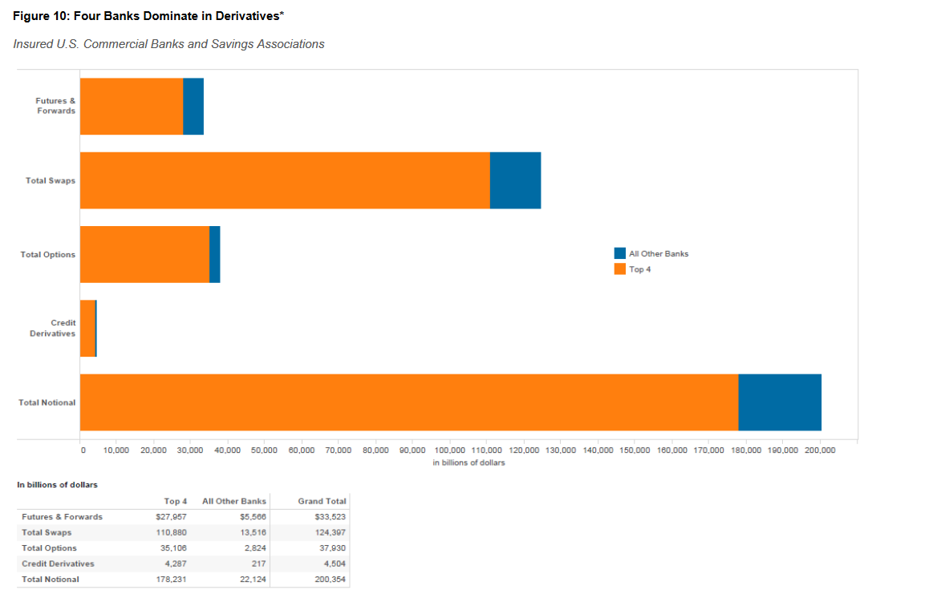Click the table heading 'In billions of dollars'
Screen dimensions: 945x594
57,485
